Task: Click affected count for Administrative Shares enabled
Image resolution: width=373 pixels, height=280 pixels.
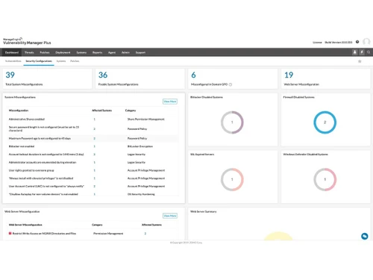Action: pyautogui.click(x=94, y=119)
